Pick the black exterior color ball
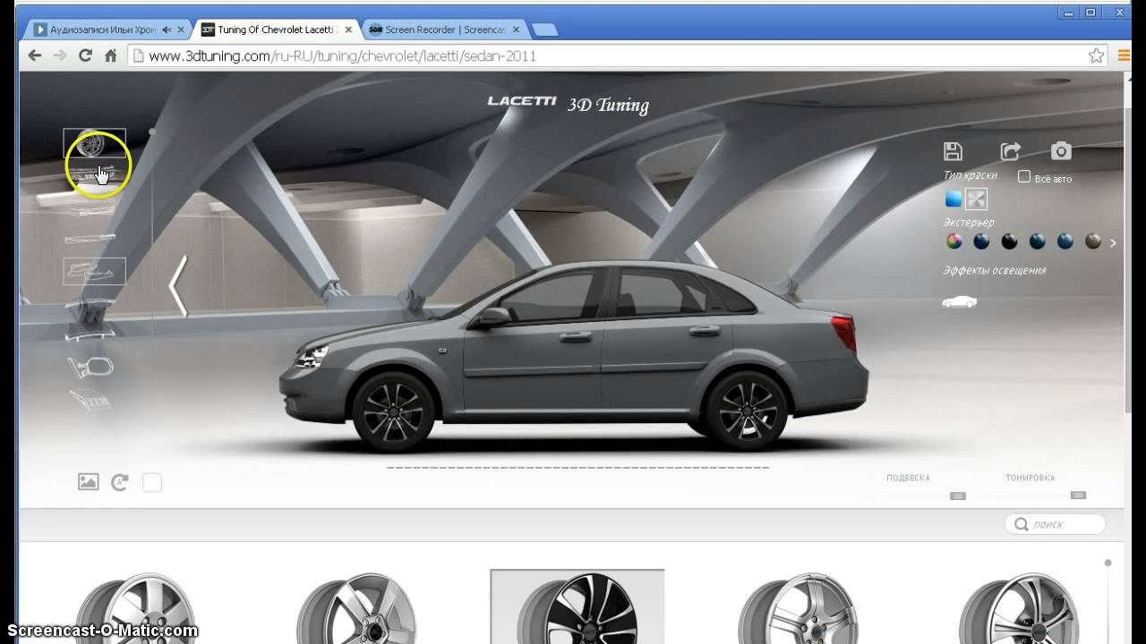Image resolution: width=1146 pixels, height=644 pixels. pos(1010,241)
